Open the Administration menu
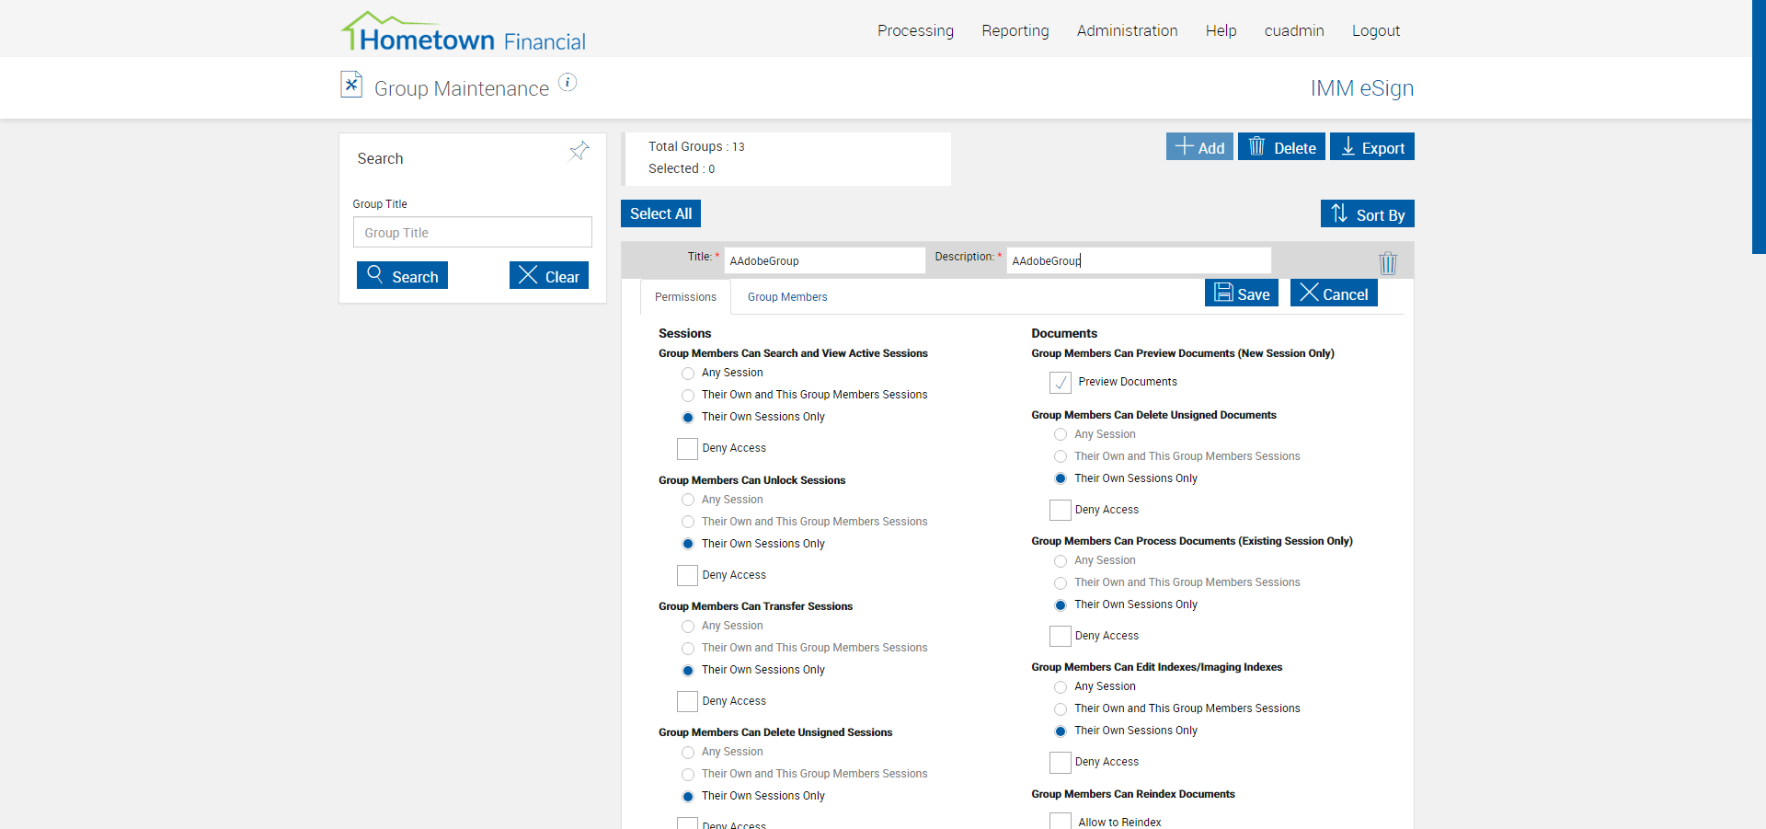 click(1127, 30)
